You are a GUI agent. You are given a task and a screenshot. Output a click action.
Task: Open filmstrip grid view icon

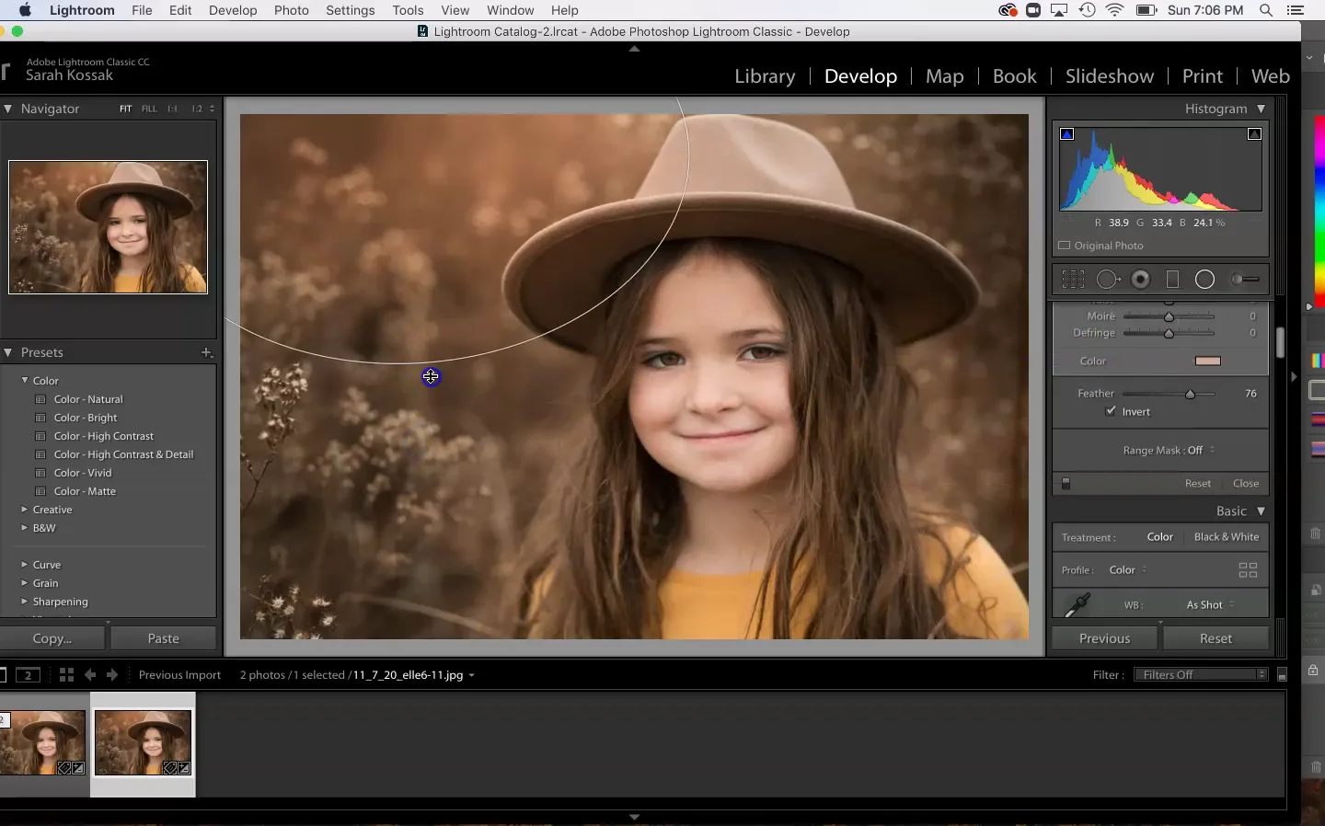(66, 675)
